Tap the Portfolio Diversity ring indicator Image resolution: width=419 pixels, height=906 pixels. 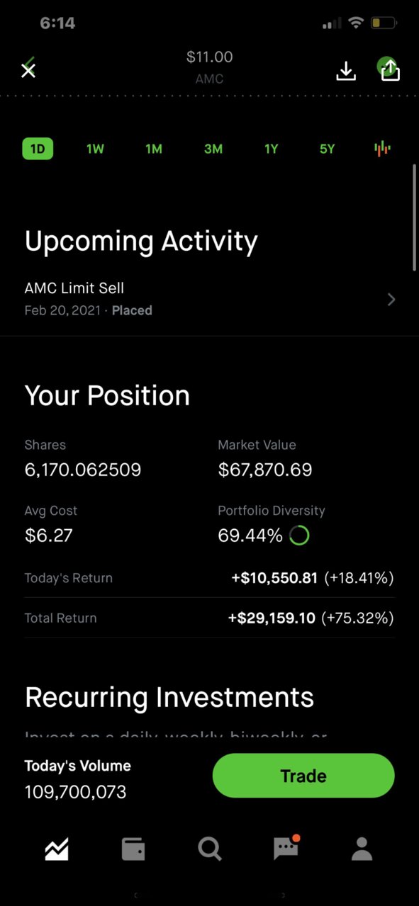pos(299,536)
